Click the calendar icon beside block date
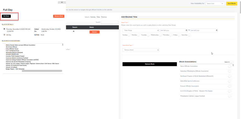This screenshot has width=241, height=119. click(x=4, y=29)
